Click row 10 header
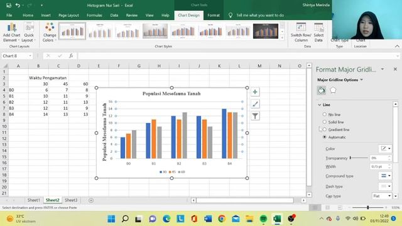The image size is (402, 226). tap(4, 126)
